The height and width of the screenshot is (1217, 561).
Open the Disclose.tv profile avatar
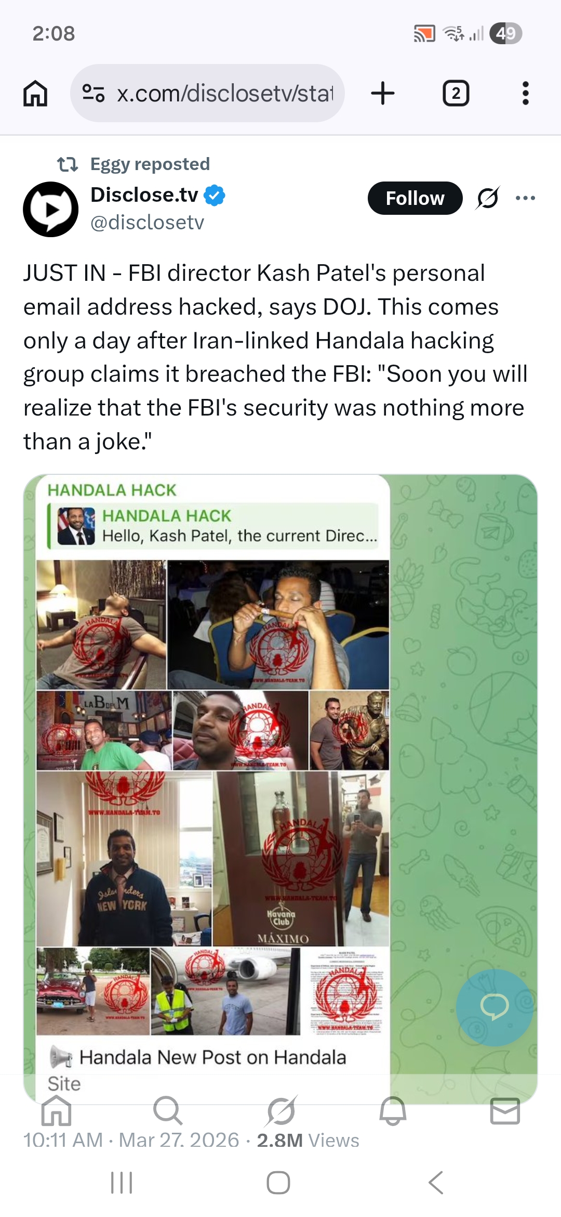(50, 209)
